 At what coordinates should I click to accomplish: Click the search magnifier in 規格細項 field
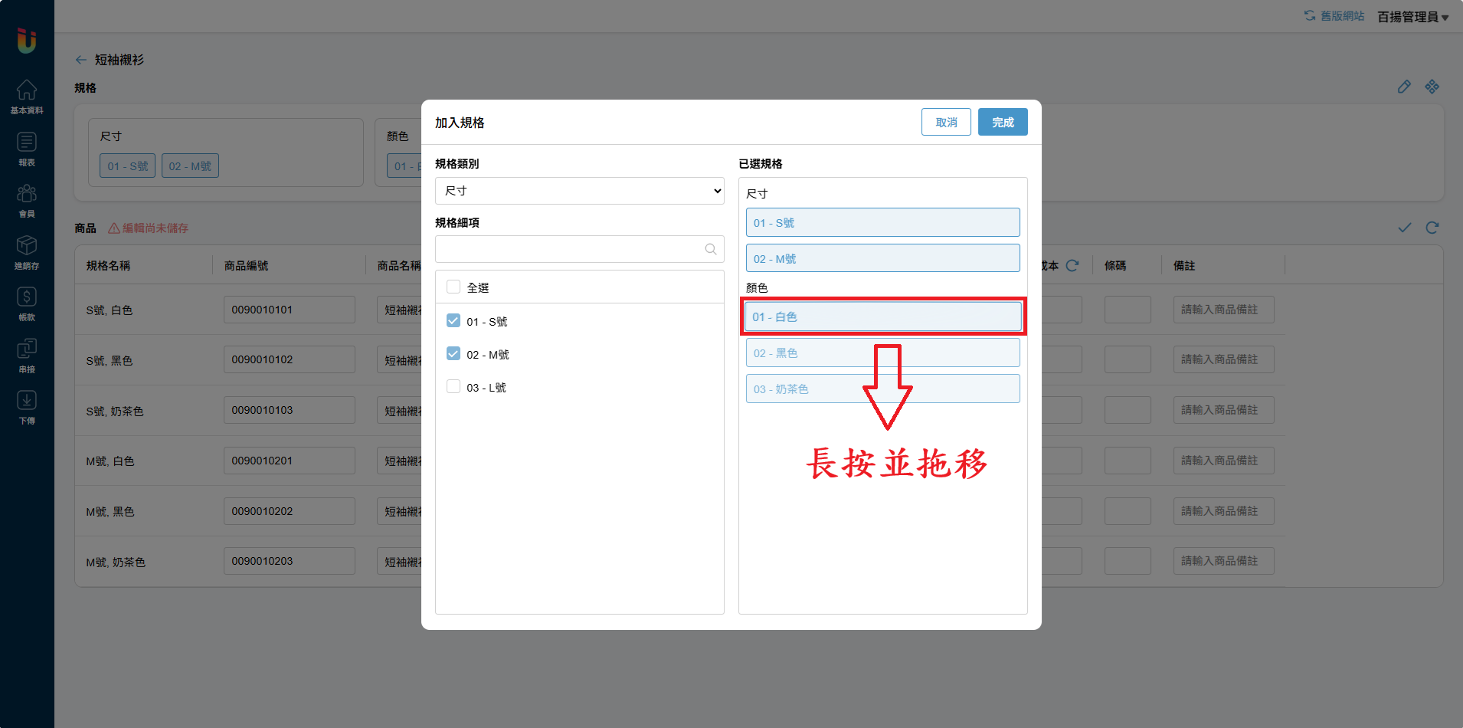coord(710,249)
